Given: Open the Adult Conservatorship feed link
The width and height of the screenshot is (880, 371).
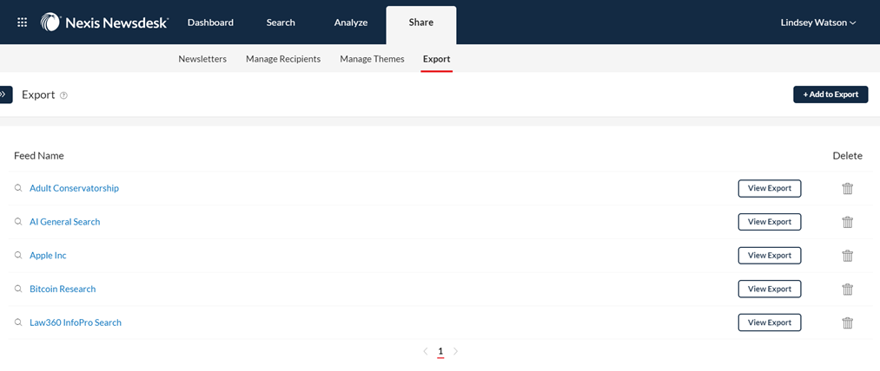Looking at the screenshot, I should point(74,188).
